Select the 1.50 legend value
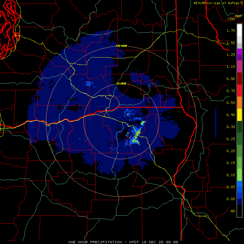The width and height of the screenshot is (244, 244). [231, 43]
